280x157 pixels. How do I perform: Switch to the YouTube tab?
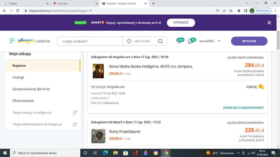tap(75, 3)
